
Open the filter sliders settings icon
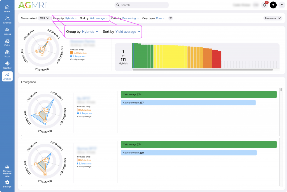pyautogui.click(x=171, y=18)
